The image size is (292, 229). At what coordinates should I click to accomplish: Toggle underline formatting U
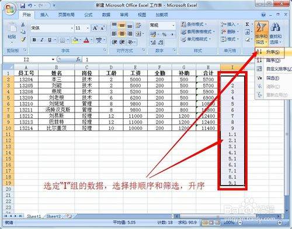click(50, 40)
